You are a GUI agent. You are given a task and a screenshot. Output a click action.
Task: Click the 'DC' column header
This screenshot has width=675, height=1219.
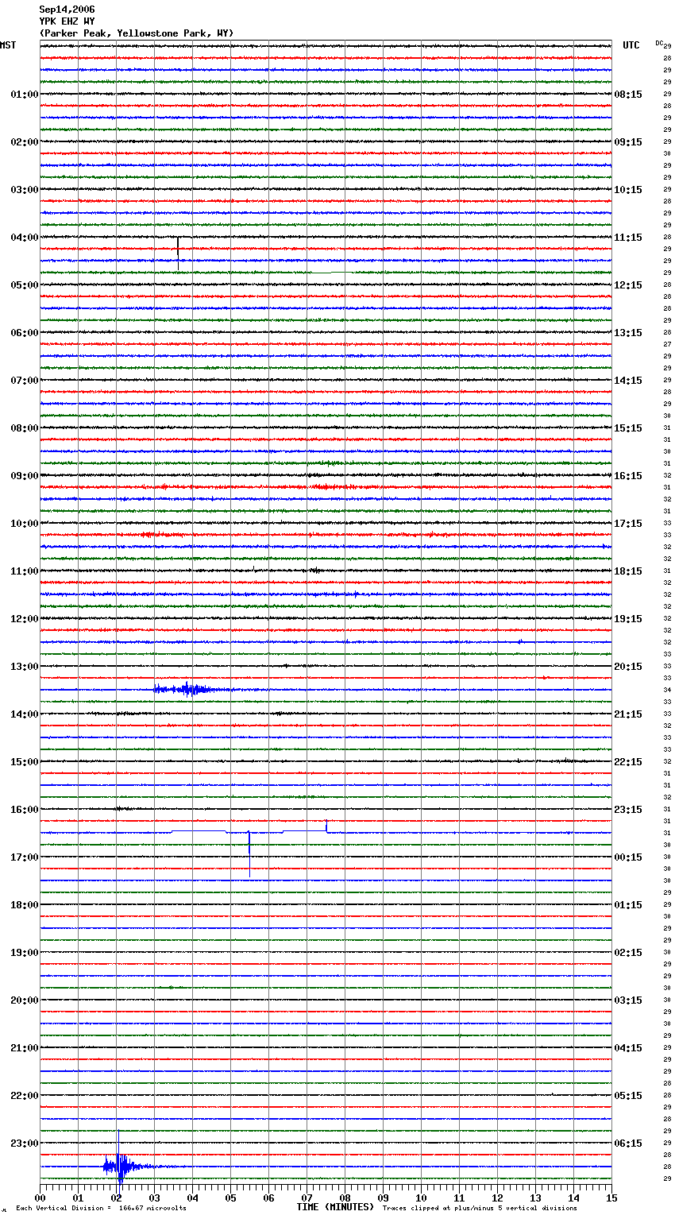point(659,43)
